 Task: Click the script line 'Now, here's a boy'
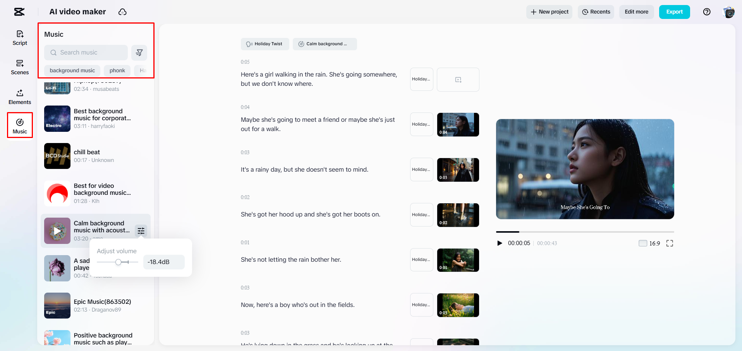click(x=297, y=305)
